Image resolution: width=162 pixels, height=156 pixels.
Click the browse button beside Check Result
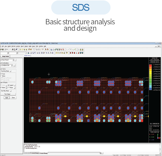(x=15, y=60)
